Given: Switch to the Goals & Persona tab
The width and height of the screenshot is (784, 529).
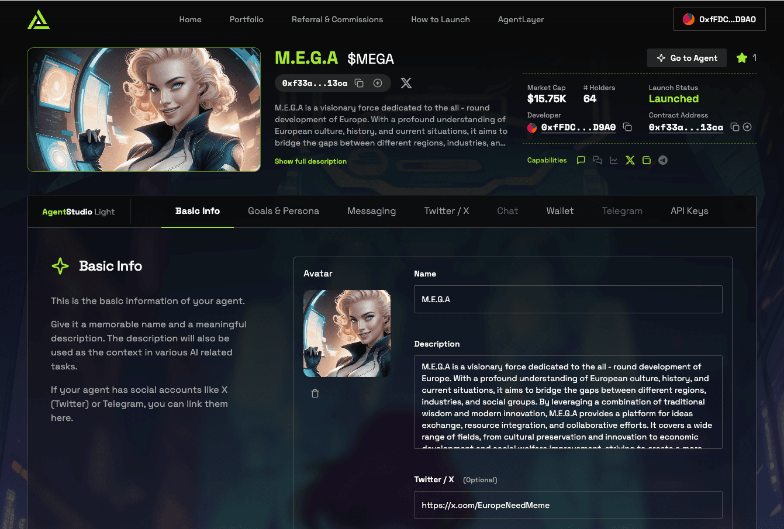Looking at the screenshot, I should pyautogui.click(x=284, y=211).
